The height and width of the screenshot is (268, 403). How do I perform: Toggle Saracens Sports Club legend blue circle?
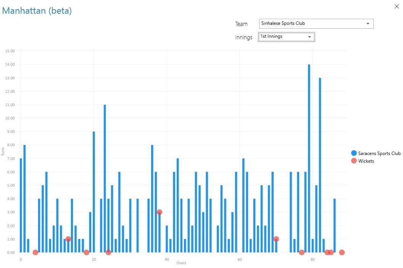354,153
